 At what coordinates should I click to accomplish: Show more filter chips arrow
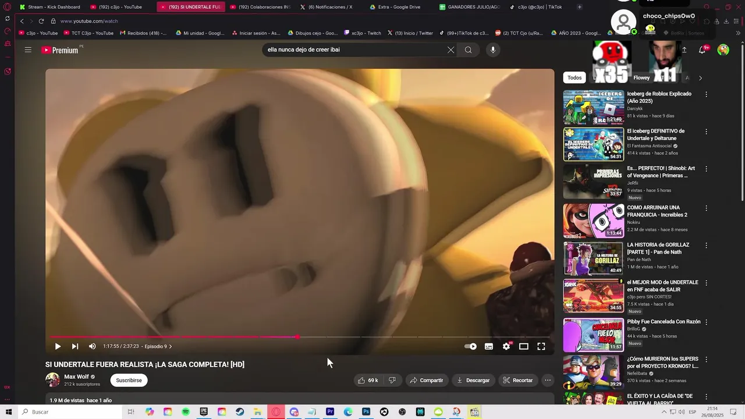pyautogui.click(x=700, y=77)
